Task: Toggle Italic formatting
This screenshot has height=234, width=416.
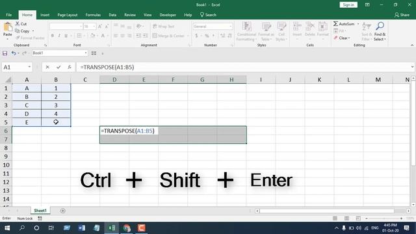Action: coord(59,36)
